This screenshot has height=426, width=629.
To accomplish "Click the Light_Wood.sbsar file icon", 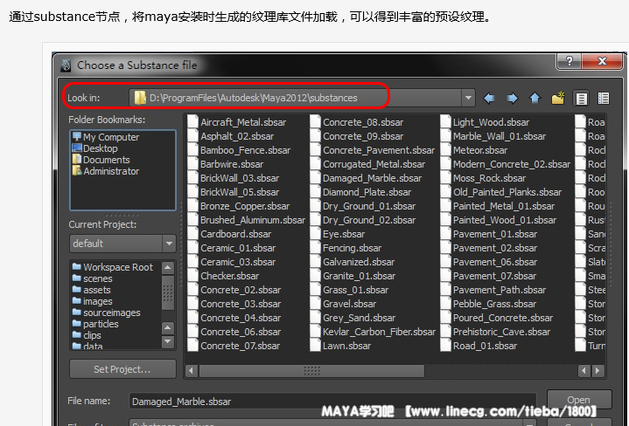I will point(445,122).
